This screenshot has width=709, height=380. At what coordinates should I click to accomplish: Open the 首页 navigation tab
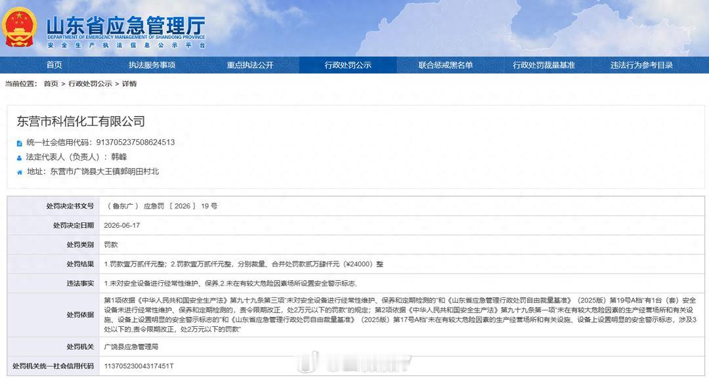point(54,65)
